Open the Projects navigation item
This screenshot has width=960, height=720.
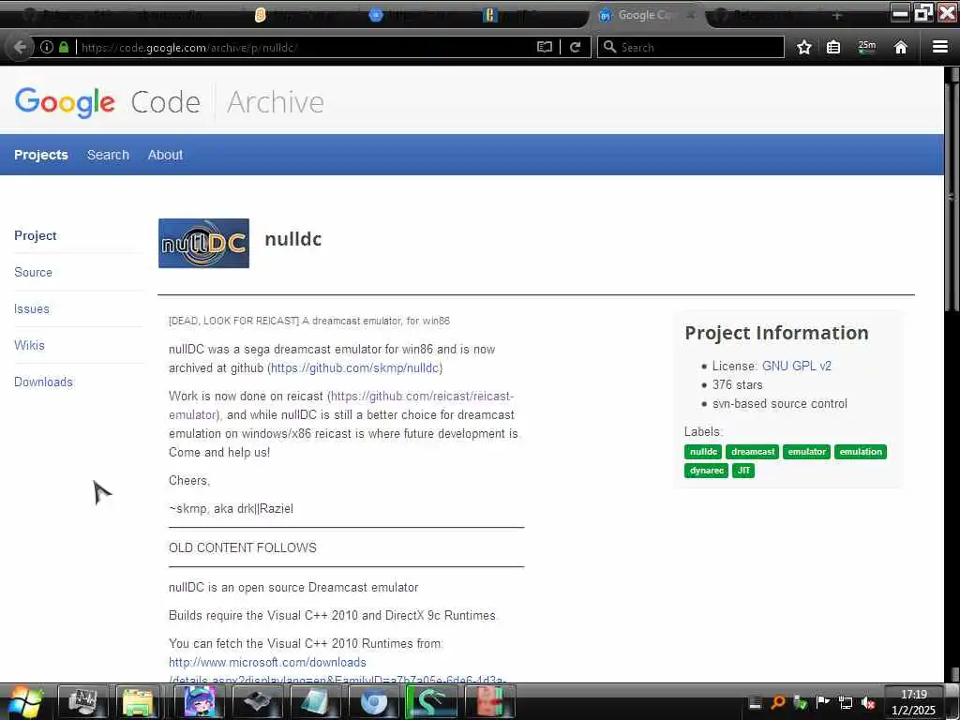click(x=41, y=155)
